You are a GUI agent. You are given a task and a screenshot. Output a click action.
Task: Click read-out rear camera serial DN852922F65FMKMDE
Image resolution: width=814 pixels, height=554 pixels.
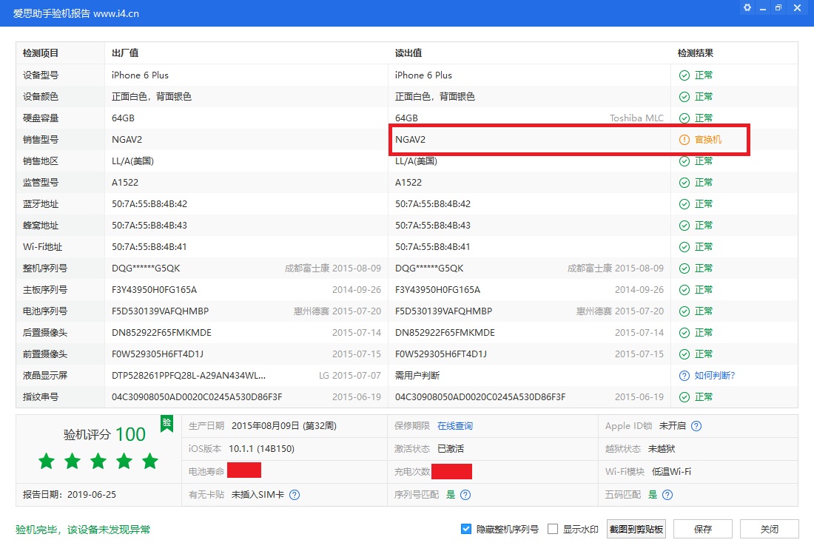(x=445, y=333)
